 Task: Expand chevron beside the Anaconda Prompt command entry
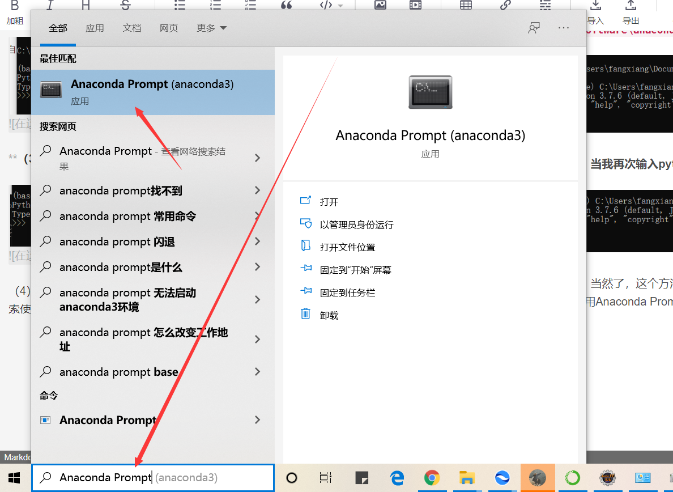point(258,420)
